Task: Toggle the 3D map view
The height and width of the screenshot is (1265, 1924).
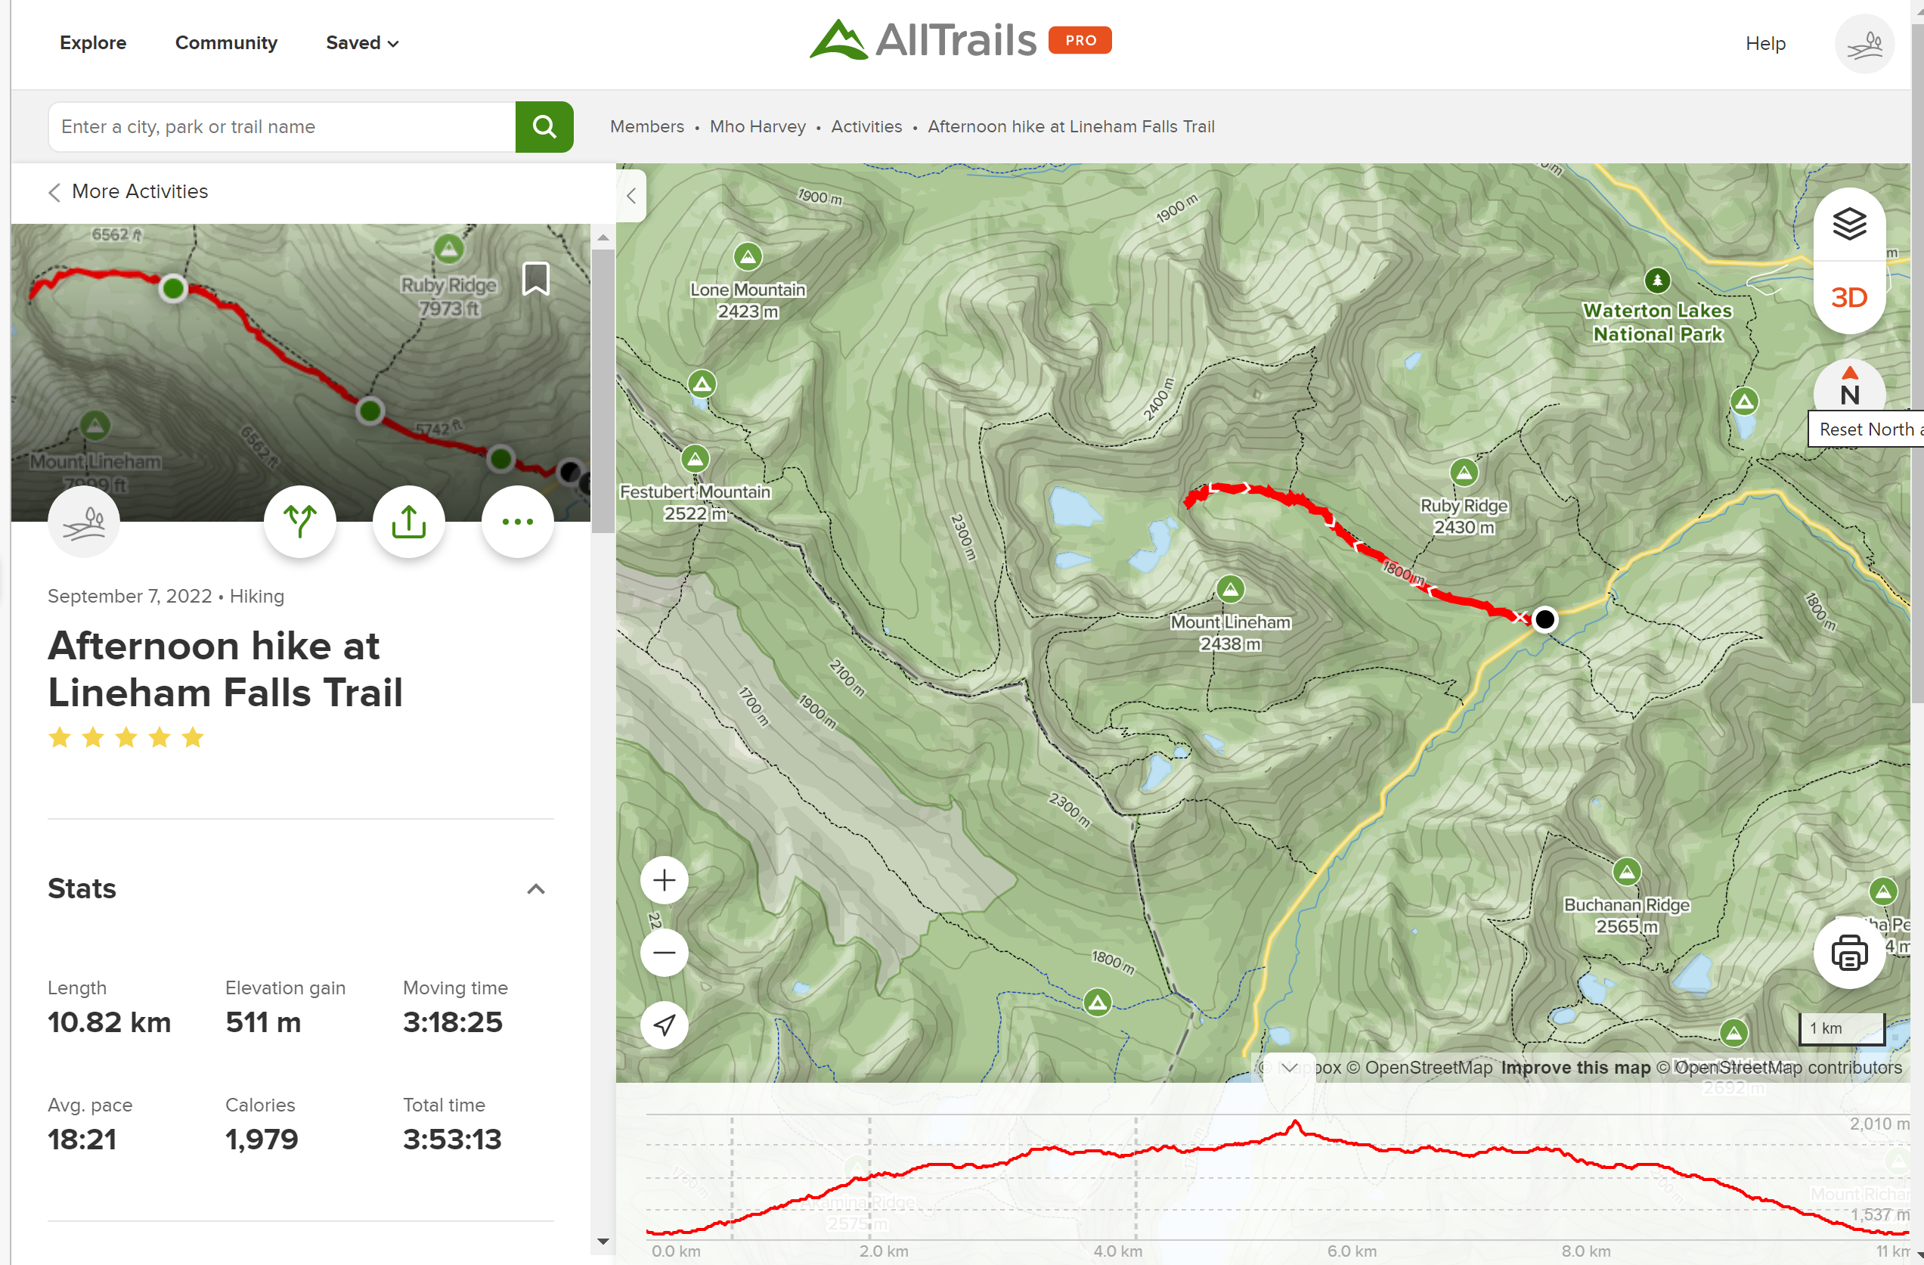Action: point(1848,297)
